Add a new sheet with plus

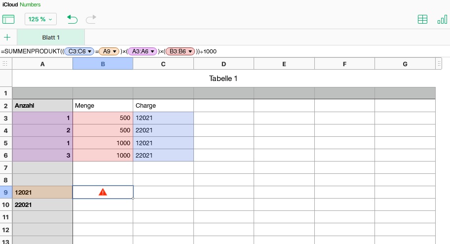point(7,38)
